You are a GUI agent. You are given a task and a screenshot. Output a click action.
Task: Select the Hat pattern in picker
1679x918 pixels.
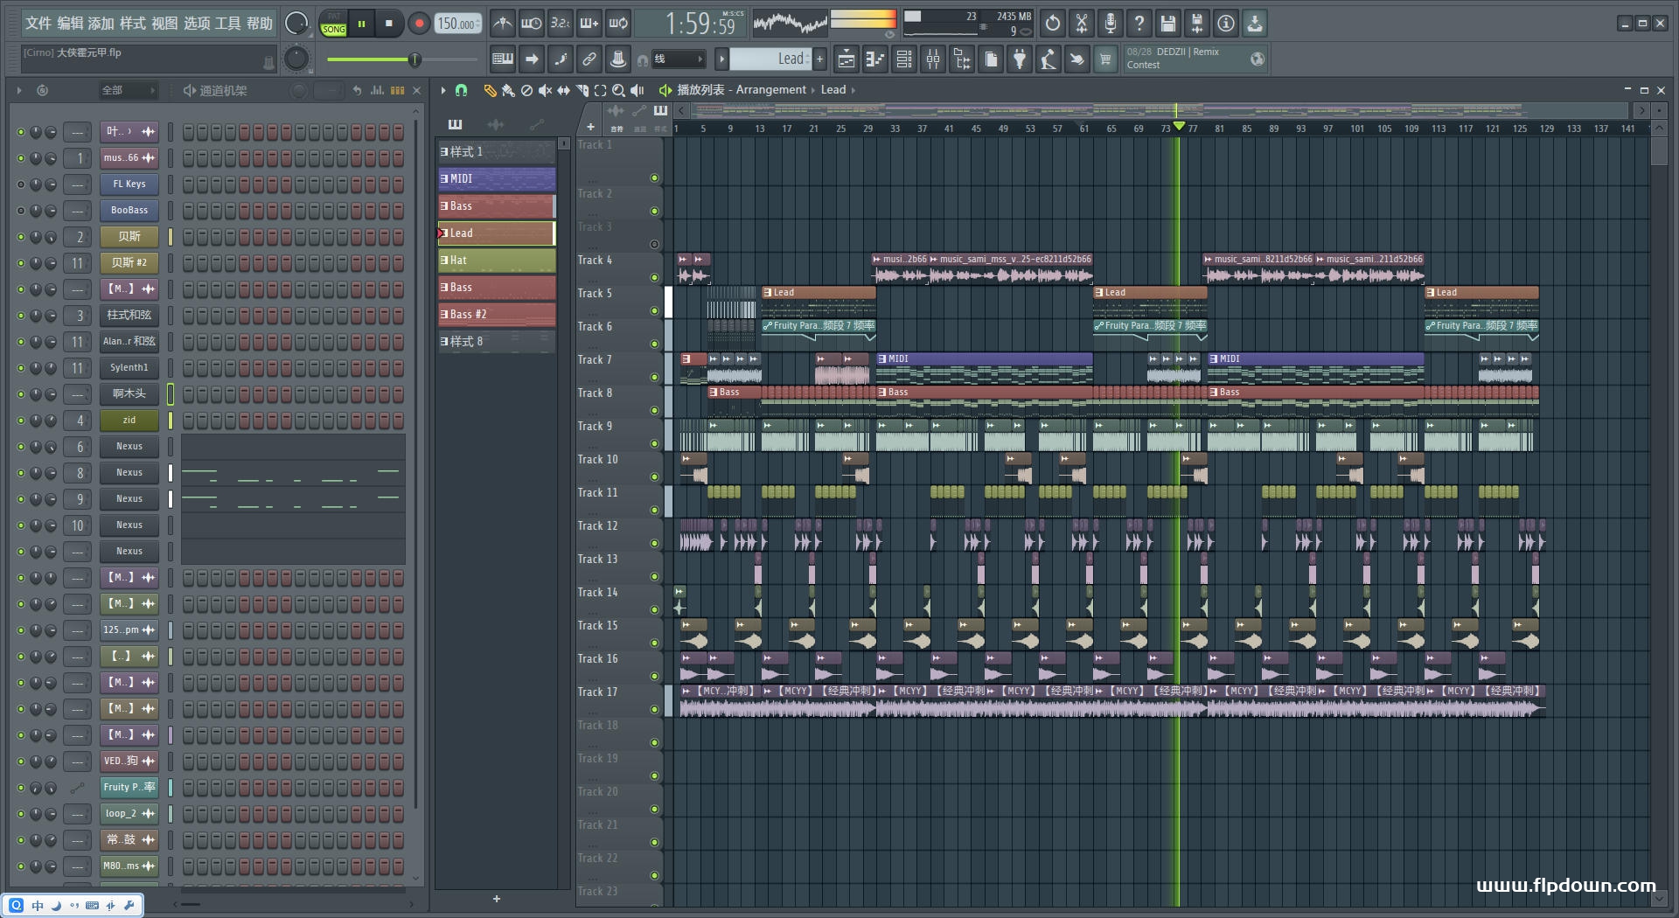pyautogui.click(x=496, y=261)
